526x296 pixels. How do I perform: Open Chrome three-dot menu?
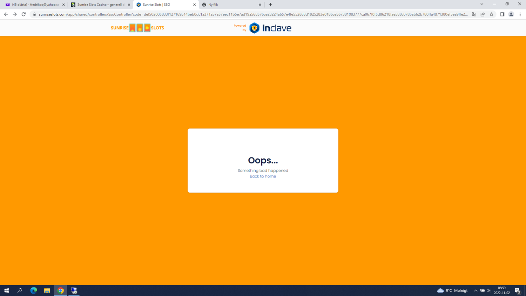pyautogui.click(x=520, y=14)
